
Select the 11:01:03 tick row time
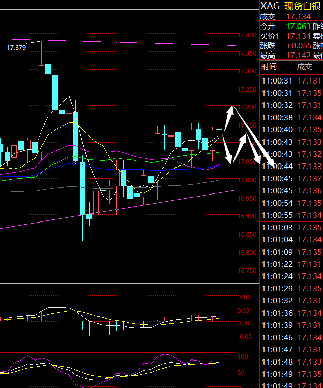point(277,227)
